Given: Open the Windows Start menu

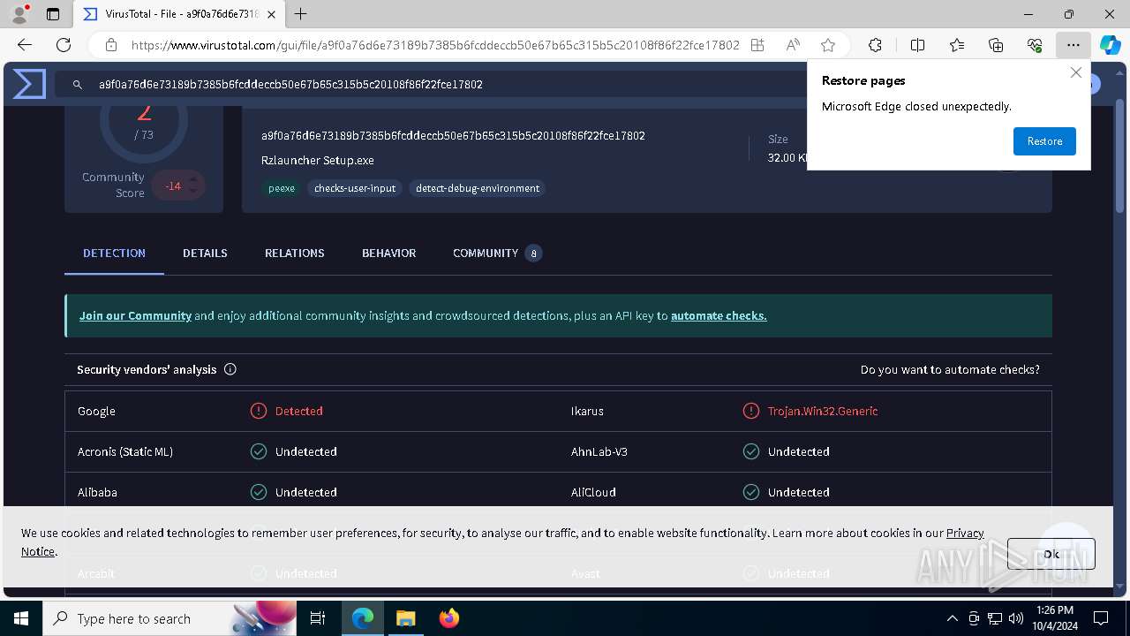Looking at the screenshot, I should 21,618.
